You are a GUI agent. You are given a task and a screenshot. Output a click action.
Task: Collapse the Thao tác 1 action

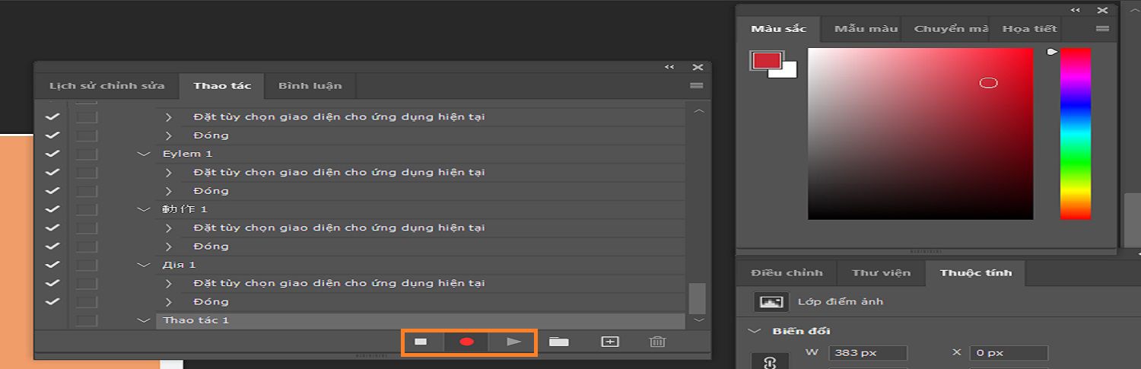(x=144, y=320)
